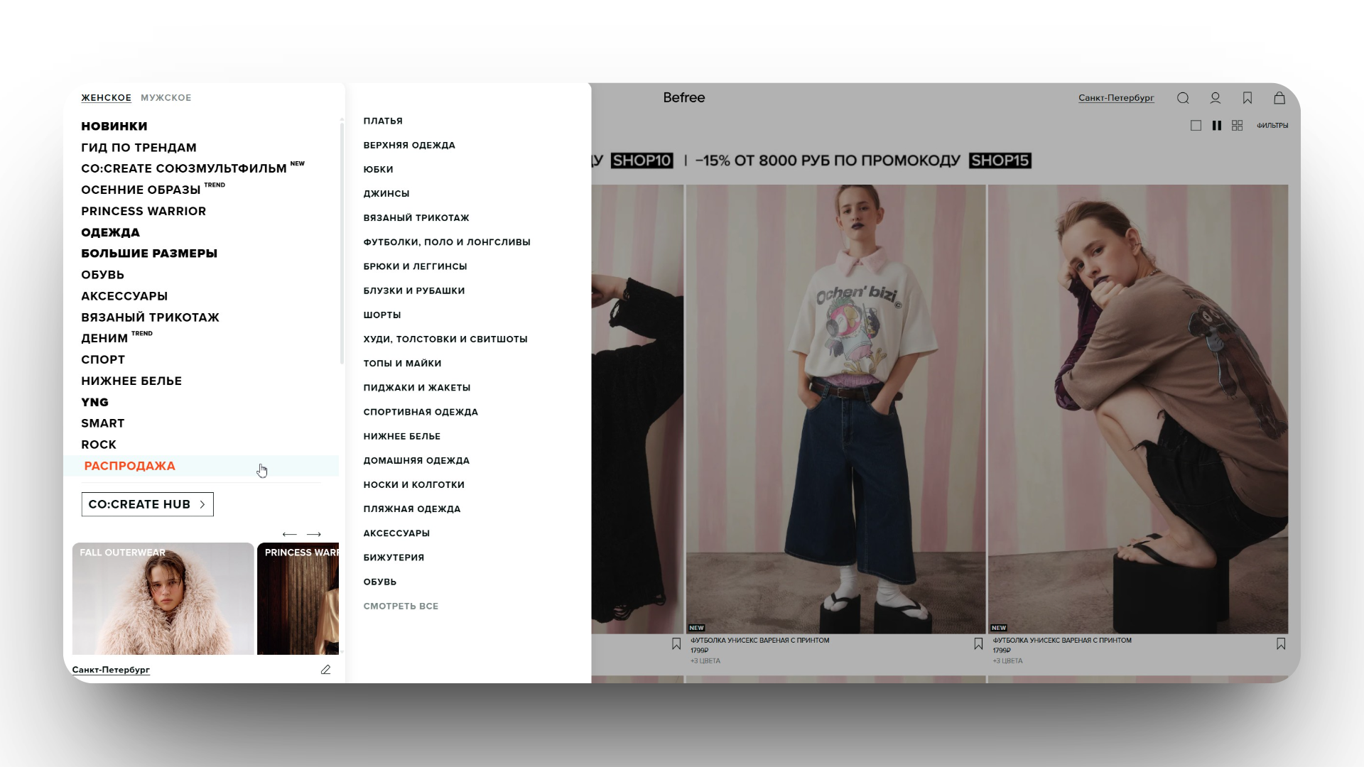Screen dimensions: 1364x767
Task: Bookmark the white Ochen' bizi t-shirt
Action: (x=978, y=643)
